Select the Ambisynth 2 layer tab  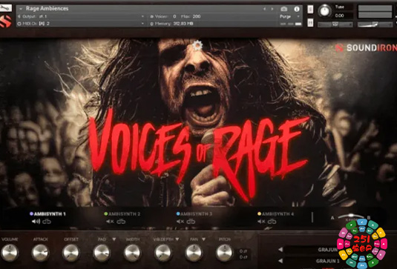click(x=122, y=214)
